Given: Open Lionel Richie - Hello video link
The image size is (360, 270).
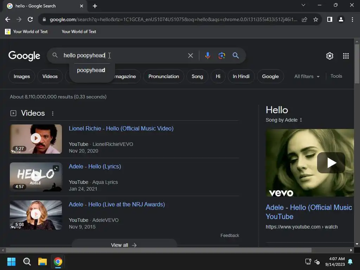Looking at the screenshot, I should click(121, 129).
